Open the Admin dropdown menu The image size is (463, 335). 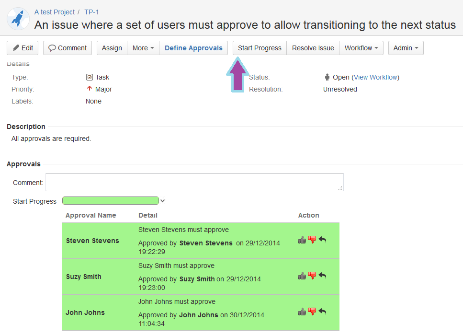coord(406,48)
